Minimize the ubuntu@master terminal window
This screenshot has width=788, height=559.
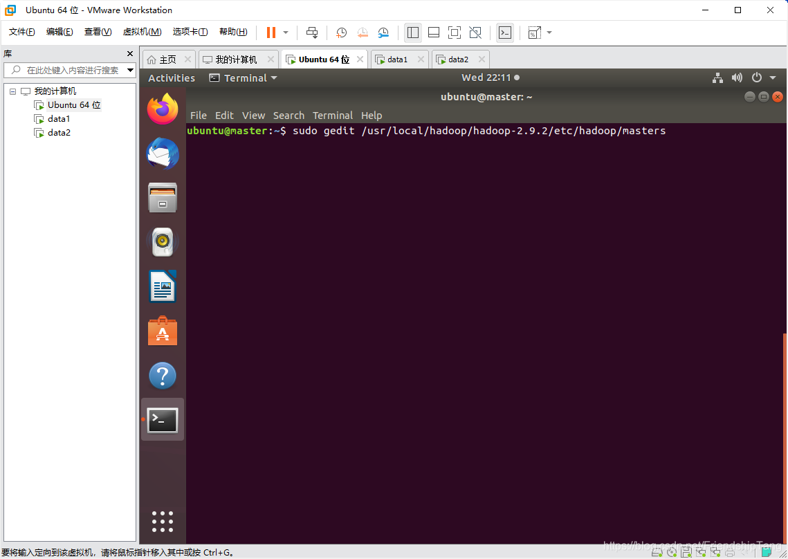click(750, 97)
